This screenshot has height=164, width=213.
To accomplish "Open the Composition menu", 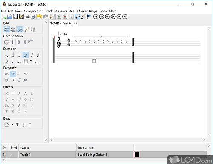I will (34, 11).
